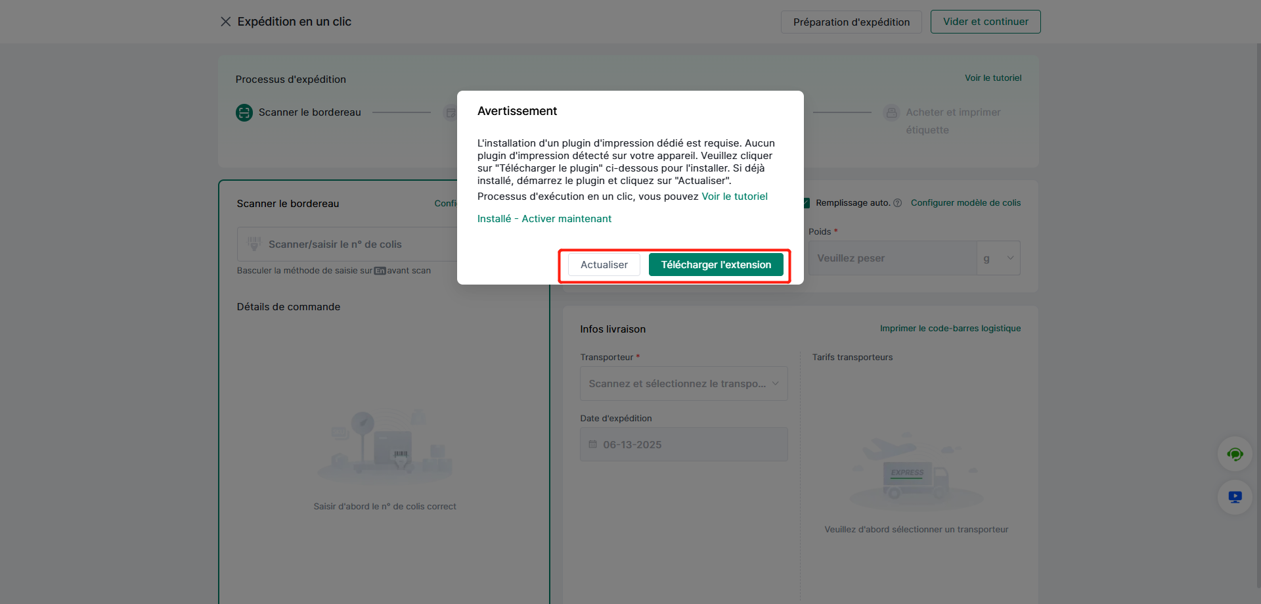Click Télécharger l'extension button
Screen dimensions: 1261x604
coord(716,265)
